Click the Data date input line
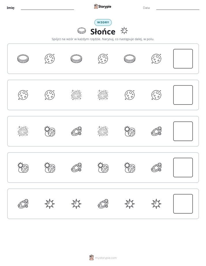Image resolution: width=206 pixels, height=266 pixels. pos(178,8)
